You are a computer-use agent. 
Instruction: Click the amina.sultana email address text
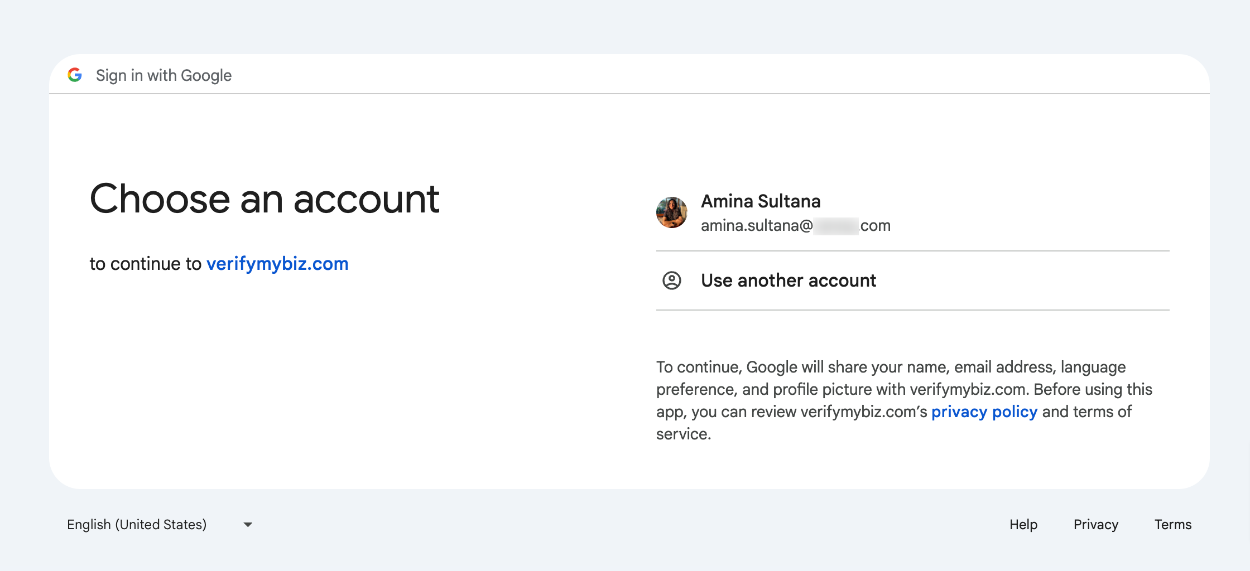coord(796,226)
